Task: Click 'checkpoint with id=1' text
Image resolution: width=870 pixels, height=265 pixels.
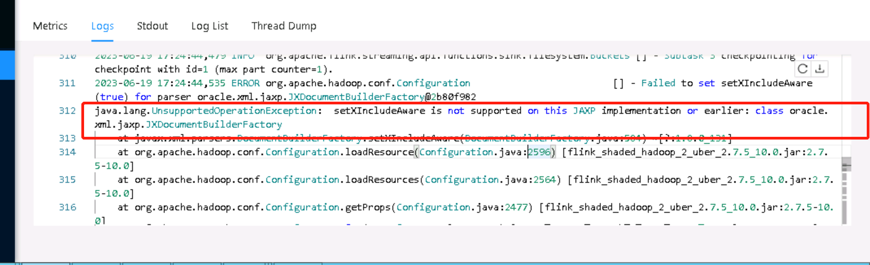Action: click(x=151, y=69)
